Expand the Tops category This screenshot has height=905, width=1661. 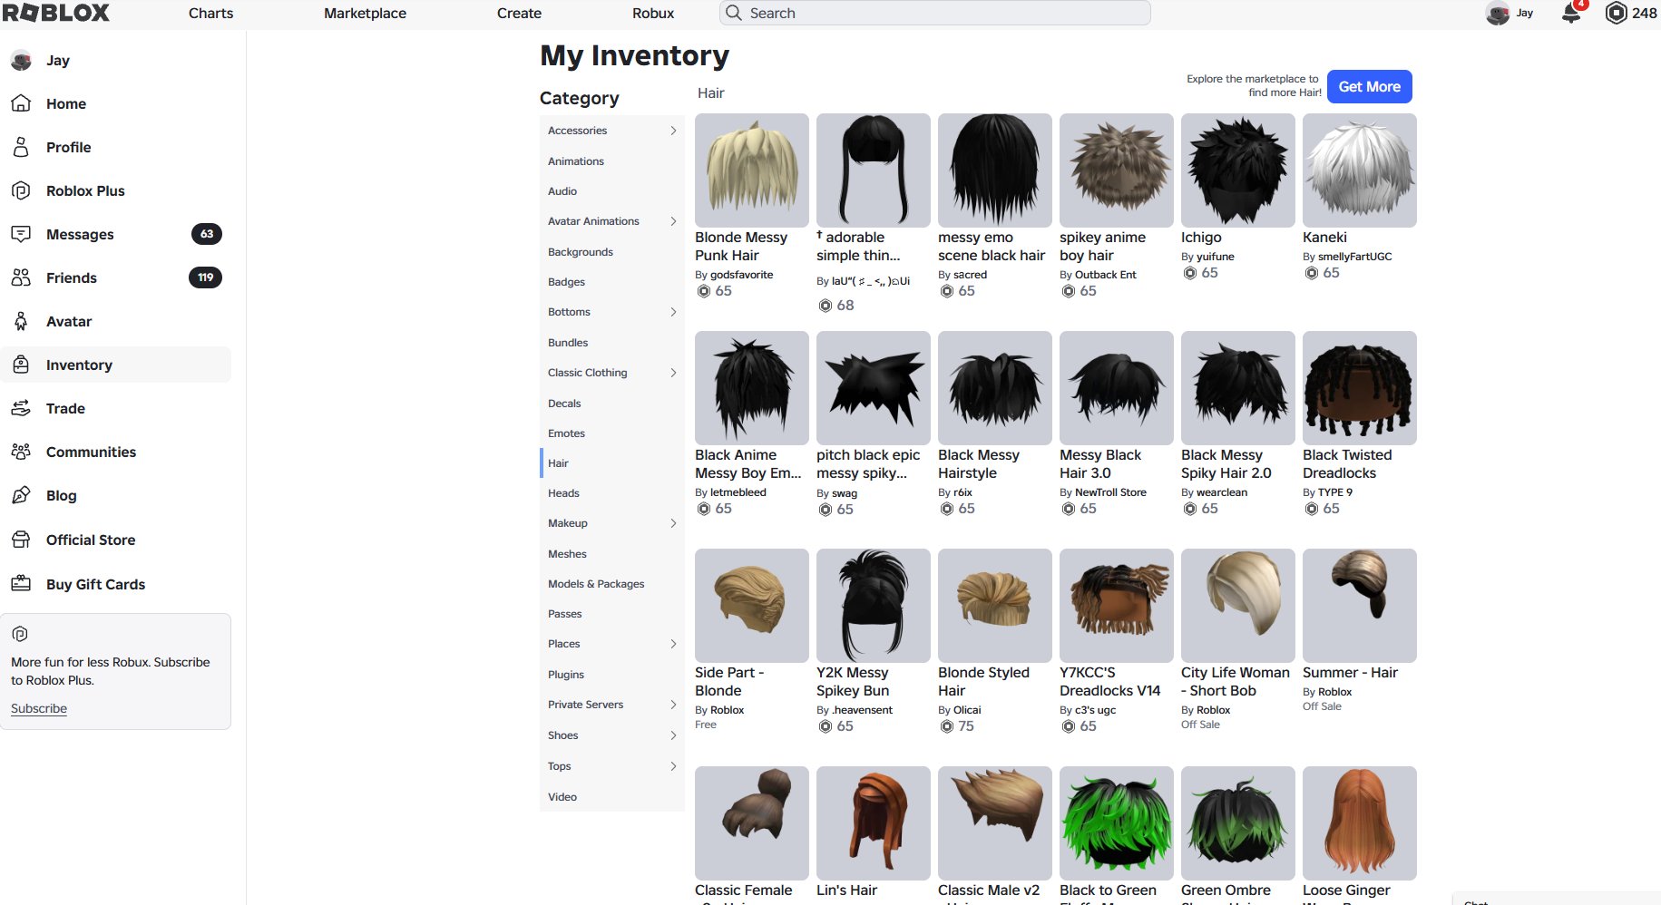tap(673, 766)
